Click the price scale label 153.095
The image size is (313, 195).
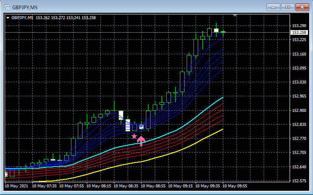[299, 68]
